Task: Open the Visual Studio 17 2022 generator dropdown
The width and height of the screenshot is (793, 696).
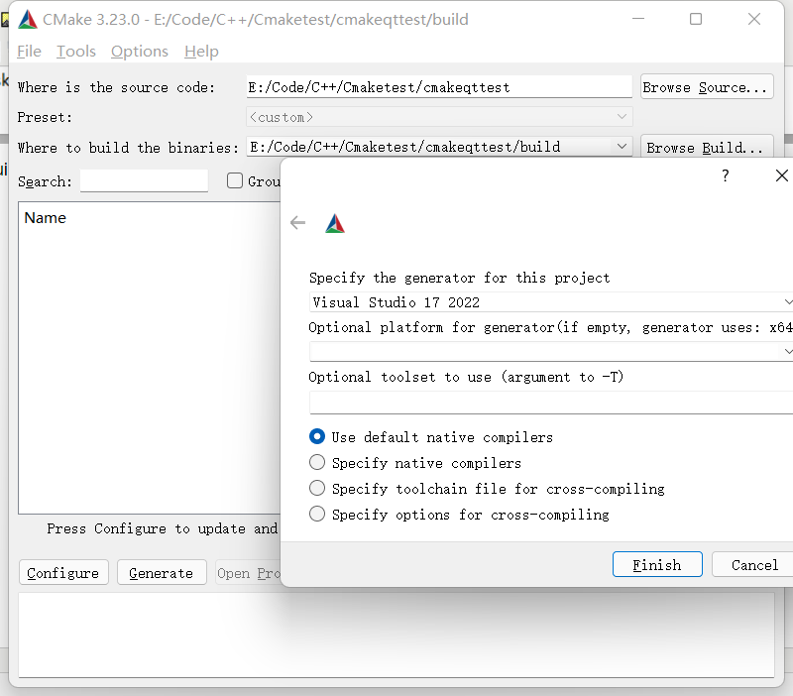Action: pyautogui.click(x=551, y=302)
